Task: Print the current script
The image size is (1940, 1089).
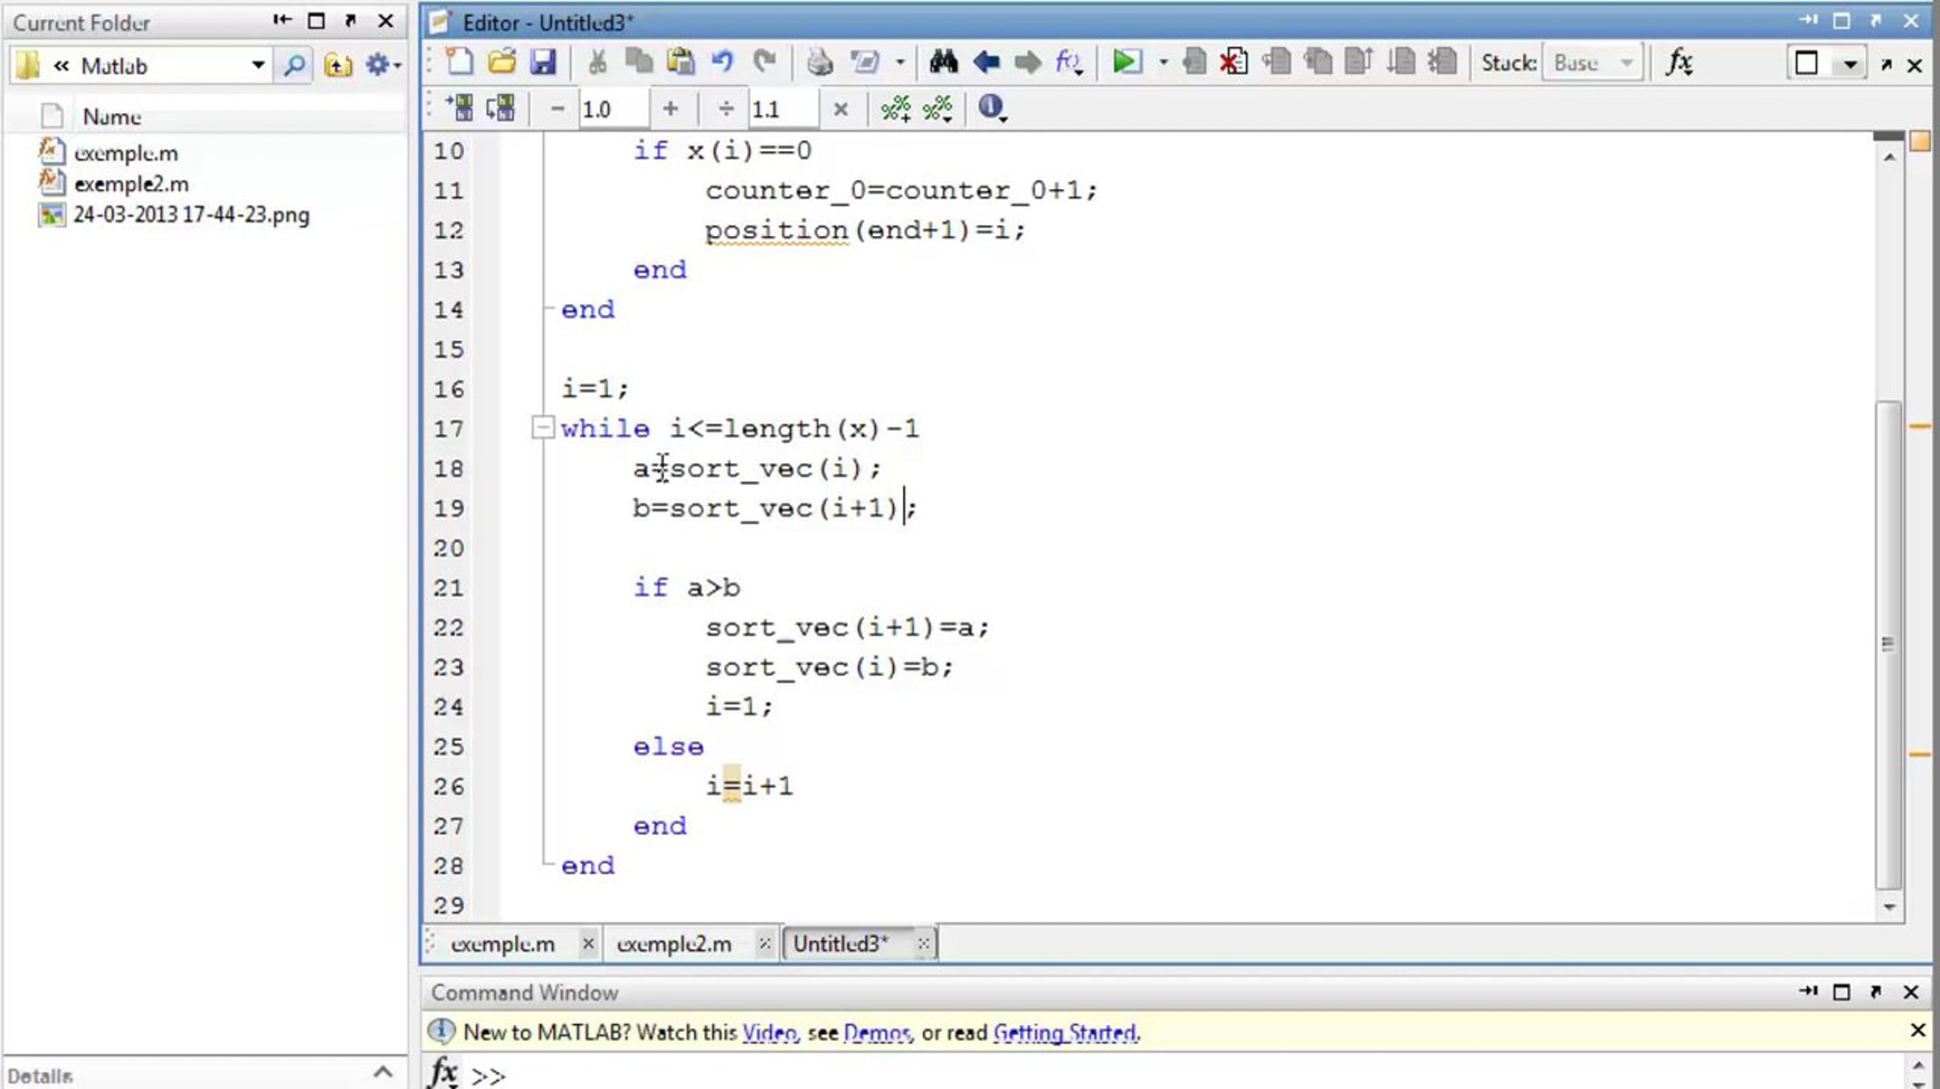Action: [x=820, y=62]
